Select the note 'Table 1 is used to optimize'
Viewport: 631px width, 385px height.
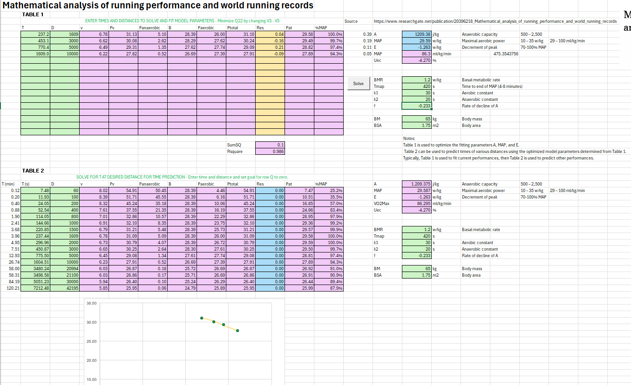[x=461, y=145]
